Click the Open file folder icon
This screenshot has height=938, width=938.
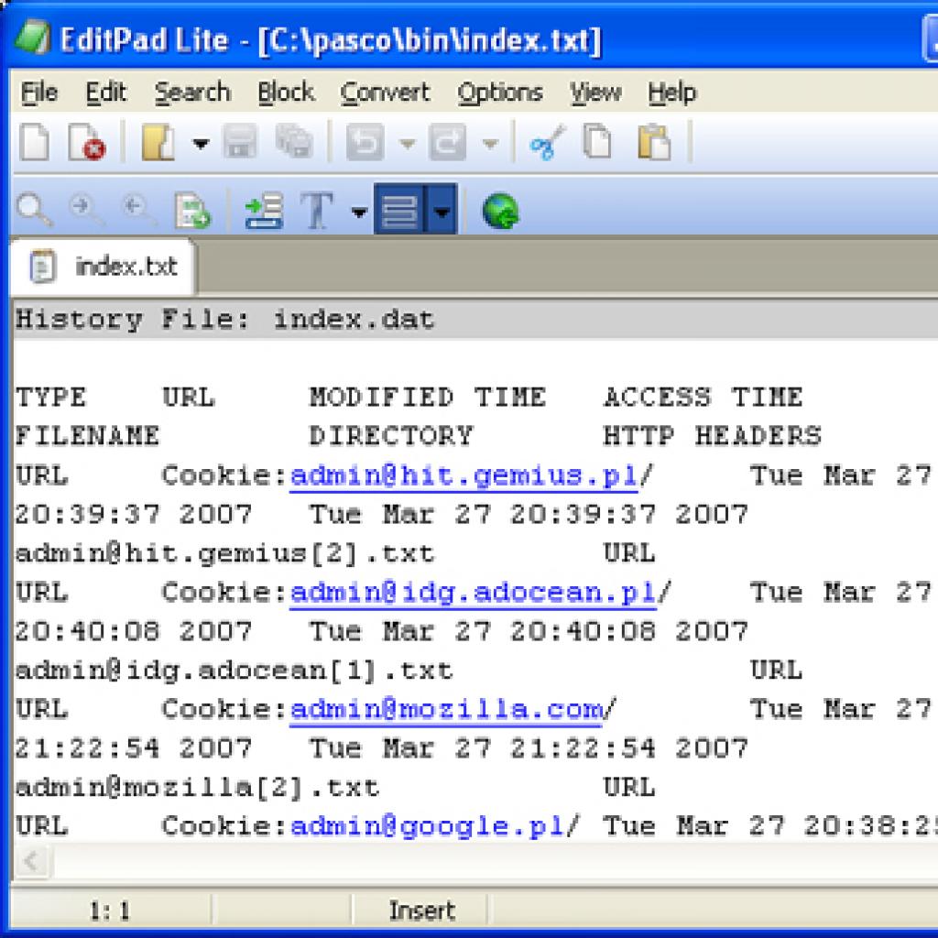pyautogui.click(x=158, y=142)
